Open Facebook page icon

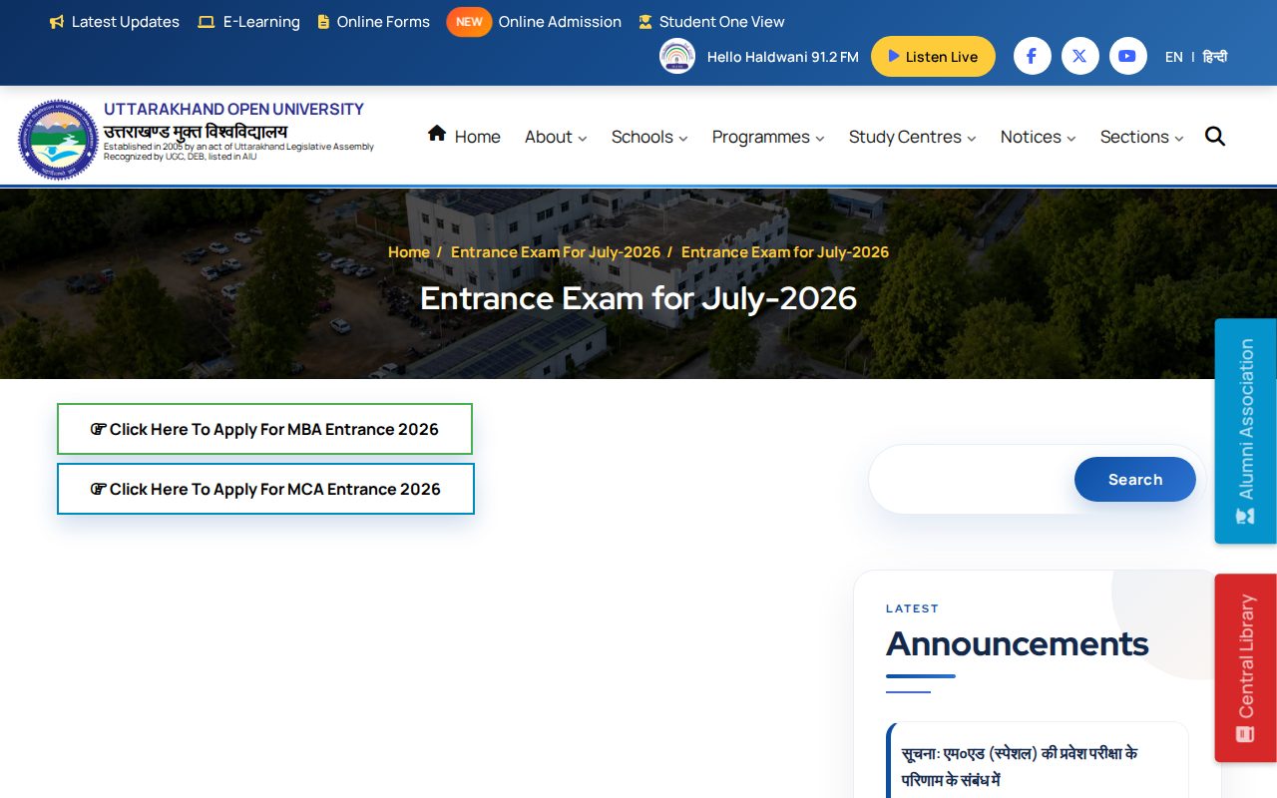click(x=1032, y=56)
